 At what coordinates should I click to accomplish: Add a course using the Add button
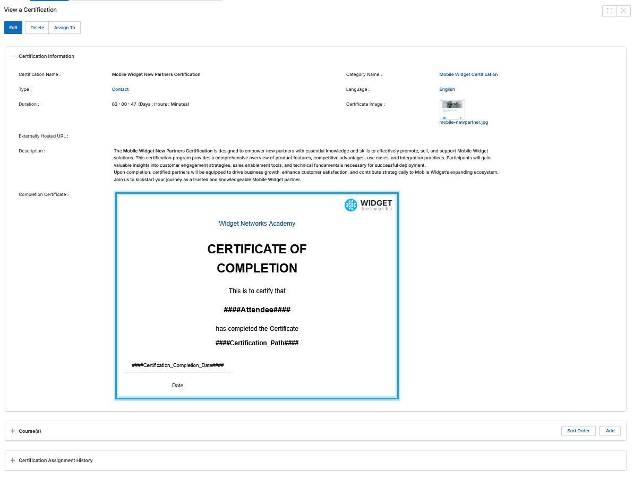point(610,431)
